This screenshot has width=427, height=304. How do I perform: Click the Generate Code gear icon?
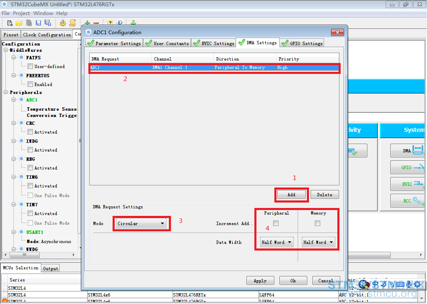click(x=63, y=23)
